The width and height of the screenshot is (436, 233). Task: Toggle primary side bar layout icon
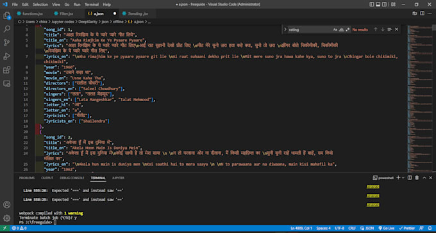point(372,4)
